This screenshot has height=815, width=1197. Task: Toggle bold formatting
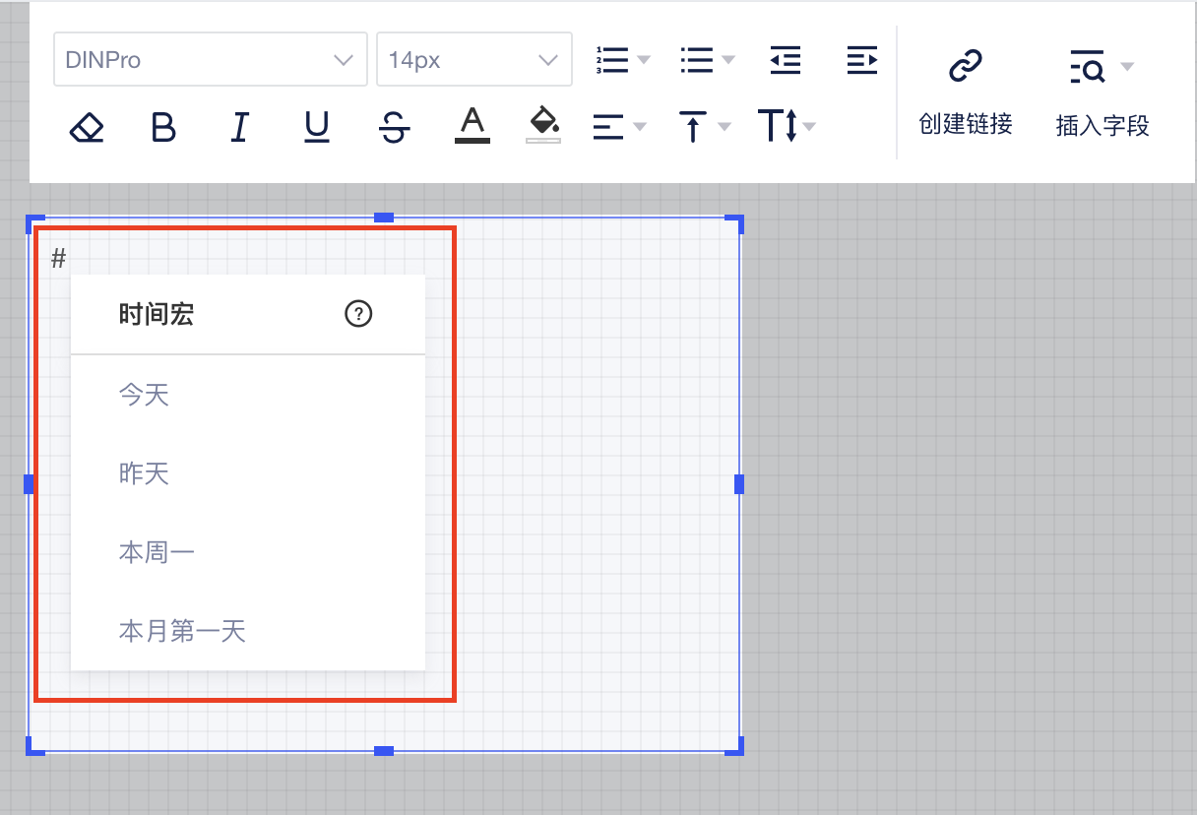point(163,126)
